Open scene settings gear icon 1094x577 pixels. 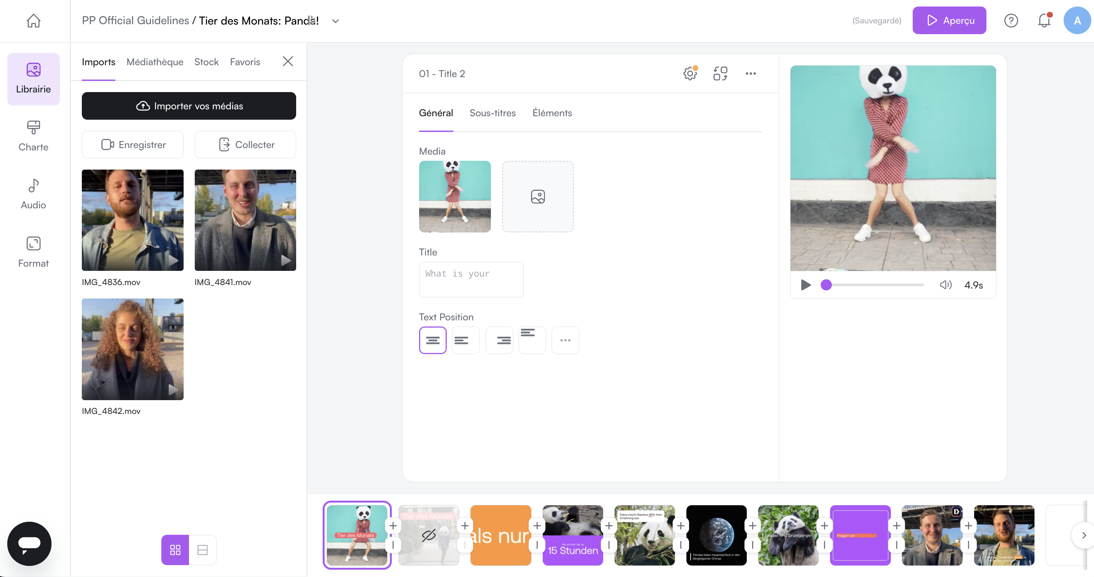point(690,73)
